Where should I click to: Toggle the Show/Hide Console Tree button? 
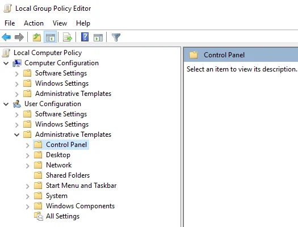point(51,37)
